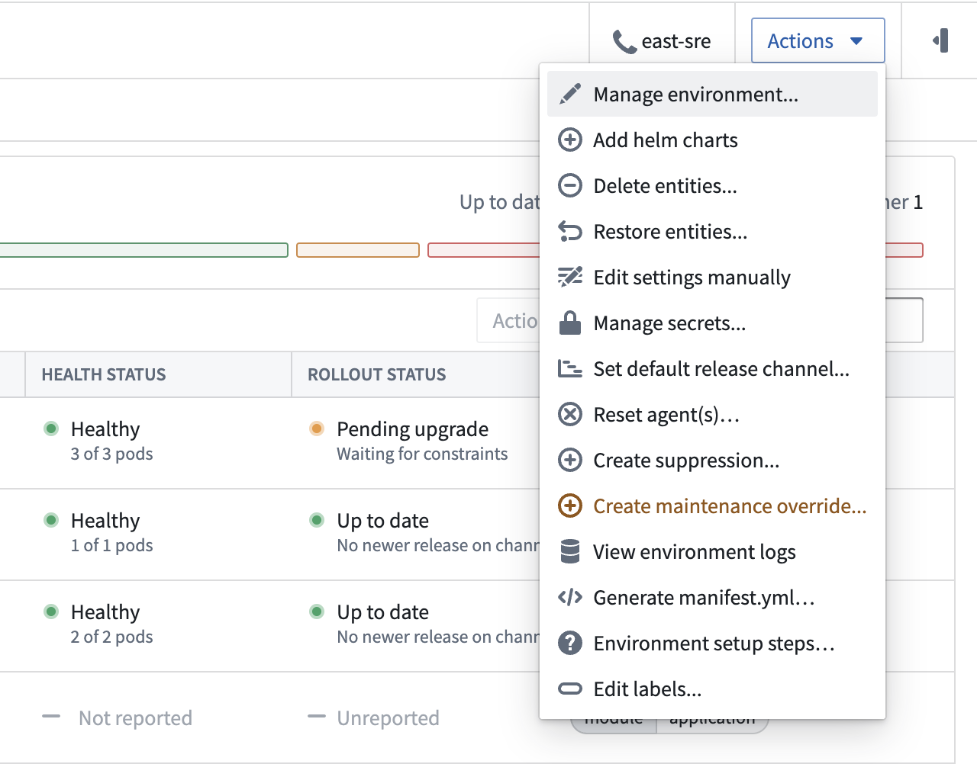Click the label icon beside Edit labels

(570, 689)
